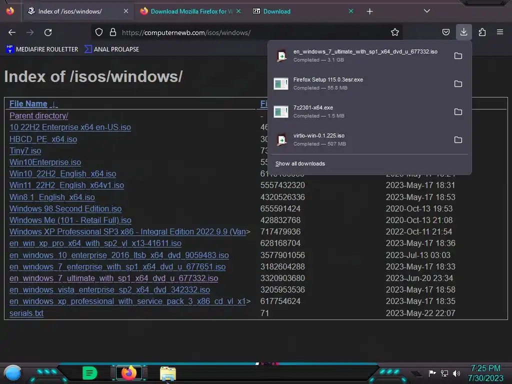This screenshot has width=512, height=384.
Task: Close the Download Mozilla Firefox tab
Action: point(238,11)
